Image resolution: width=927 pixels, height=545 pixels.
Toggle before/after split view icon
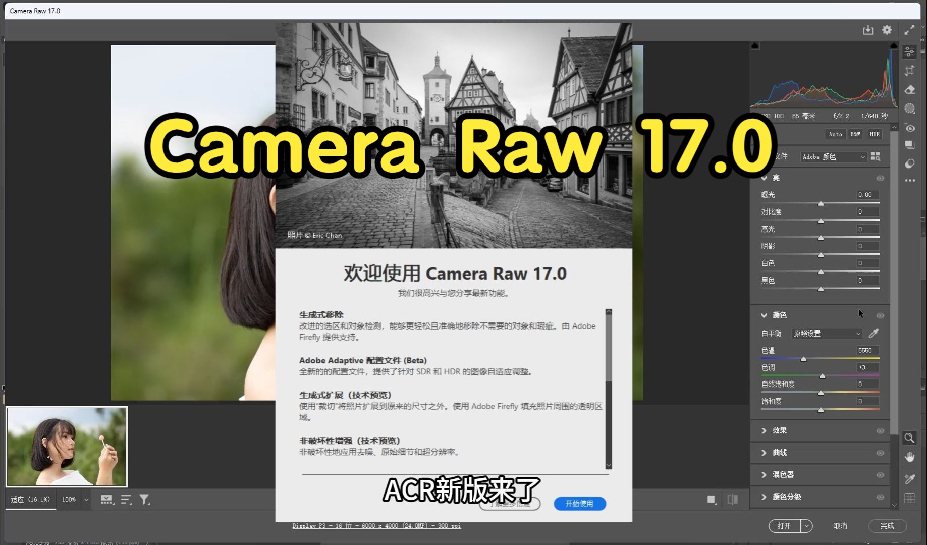click(733, 500)
